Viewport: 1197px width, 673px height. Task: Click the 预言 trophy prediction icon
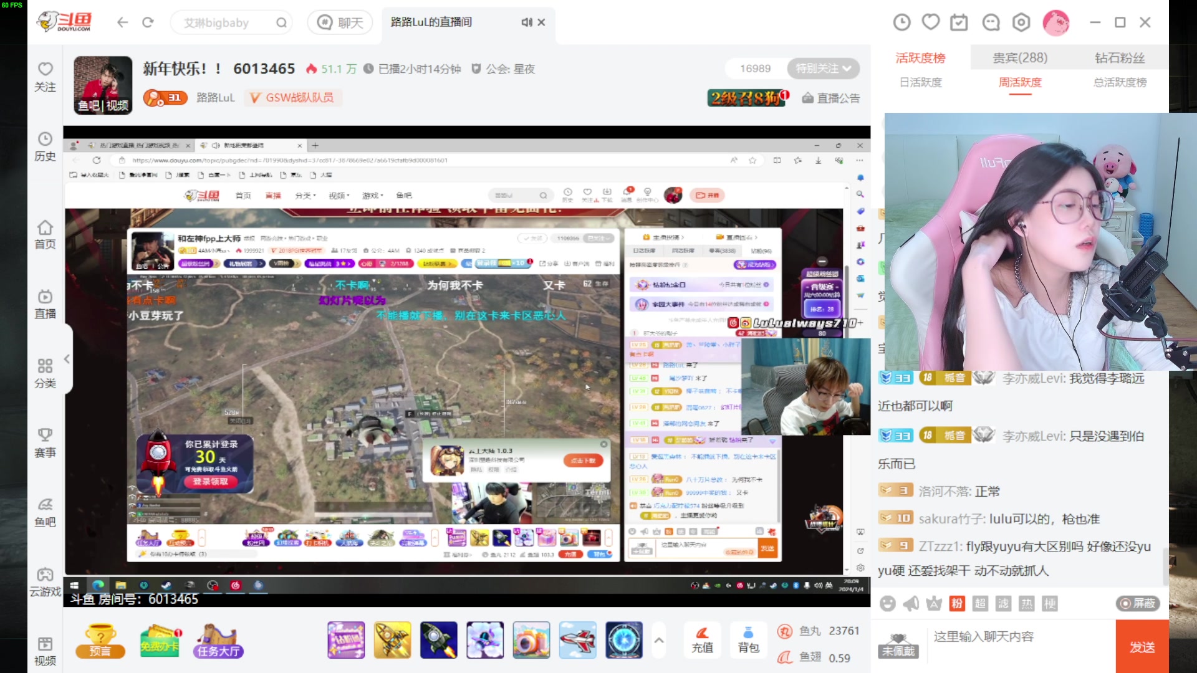click(x=100, y=641)
